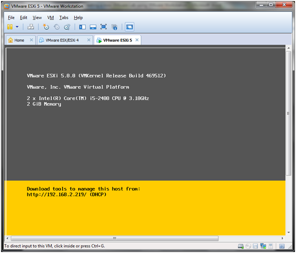
Task: Open the Edit menu
Action: pos(23,18)
